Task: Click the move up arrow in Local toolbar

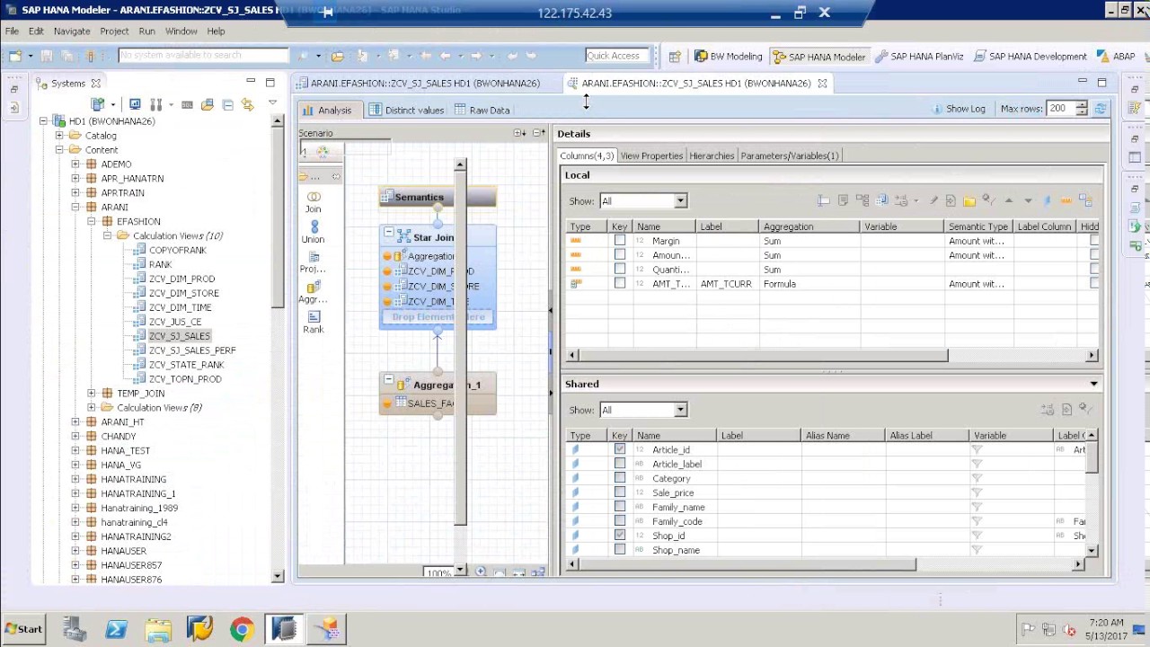Action: (1008, 200)
